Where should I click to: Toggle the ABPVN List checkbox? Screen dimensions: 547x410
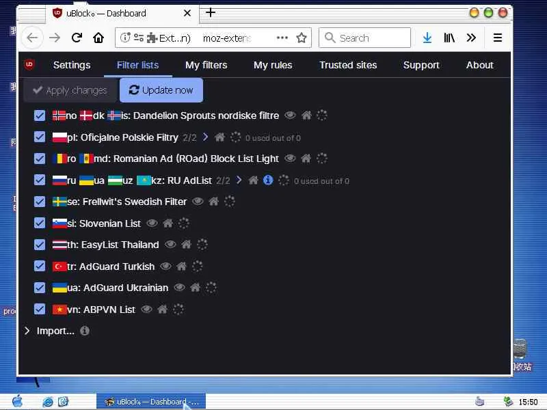pos(40,310)
